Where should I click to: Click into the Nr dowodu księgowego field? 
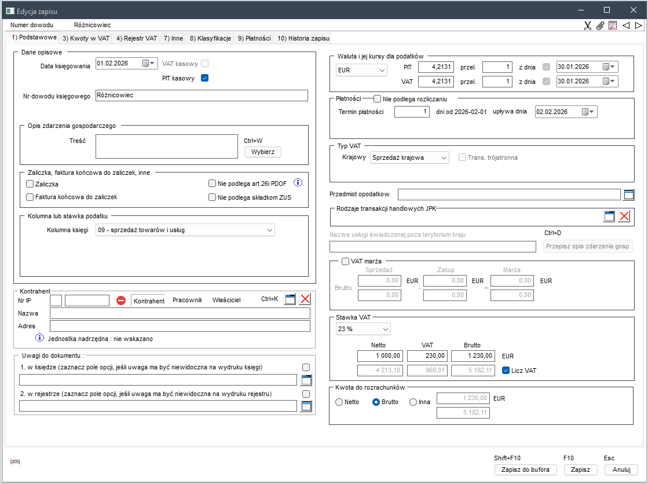click(x=201, y=96)
